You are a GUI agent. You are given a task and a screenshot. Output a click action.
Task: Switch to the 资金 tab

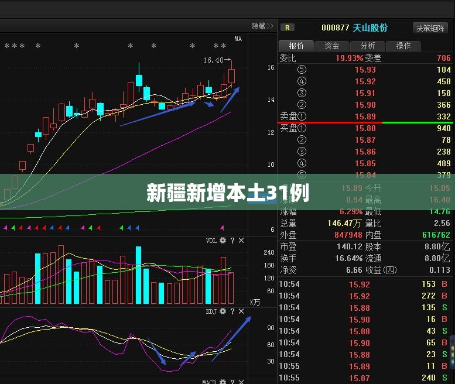(x=331, y=46)
